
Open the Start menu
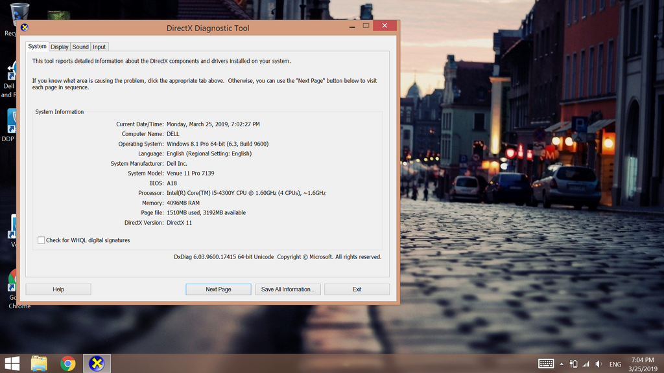click(x=12, y=363)
